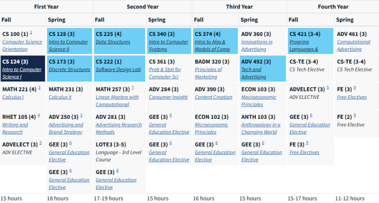Click the CS 361 (3) course title

tap(162, 62)
